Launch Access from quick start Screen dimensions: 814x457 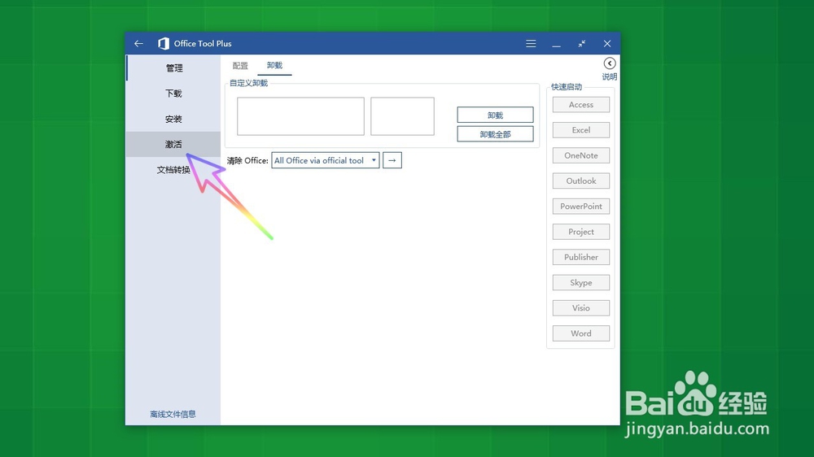(581, 104)
